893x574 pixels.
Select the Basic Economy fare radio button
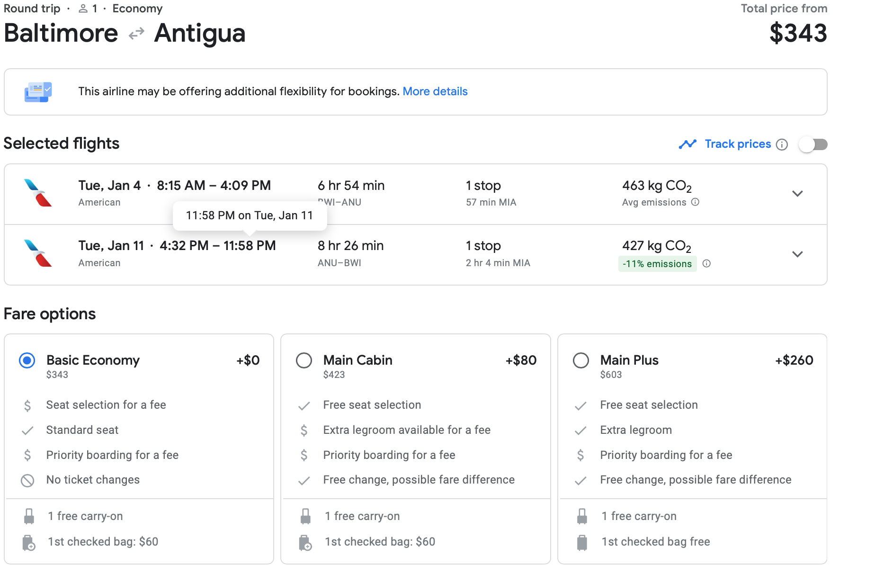coord(27,360)
